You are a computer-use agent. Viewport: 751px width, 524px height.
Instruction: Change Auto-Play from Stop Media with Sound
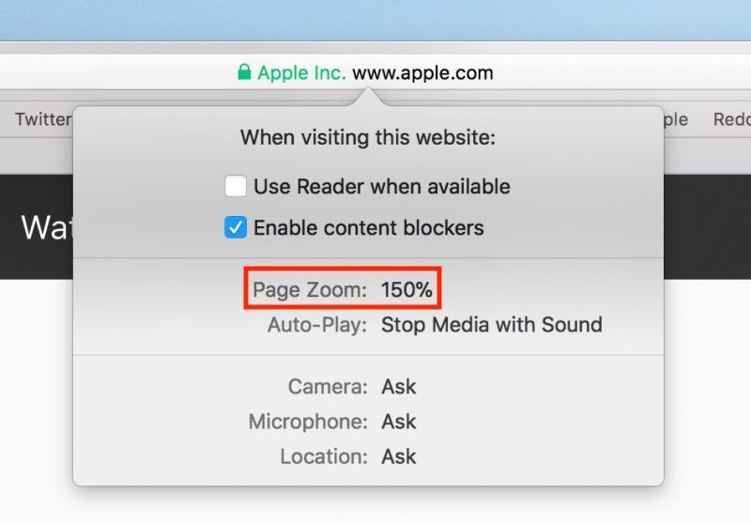491,325
